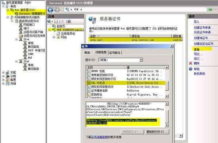
Task: Select the 起始页 node icon
Action: (x=54, y=26)
